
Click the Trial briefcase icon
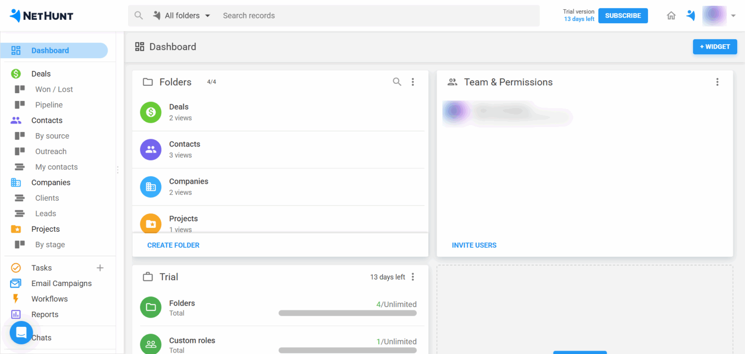148,277
